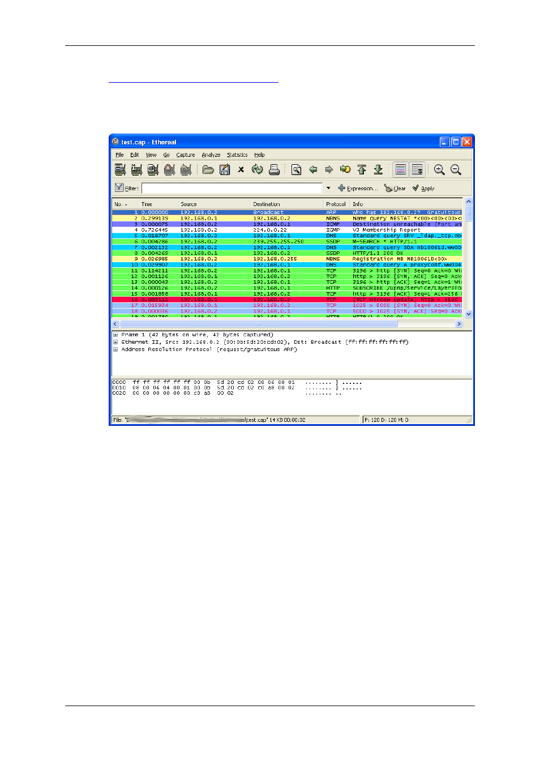Apply the display filter

coord(423,188)
